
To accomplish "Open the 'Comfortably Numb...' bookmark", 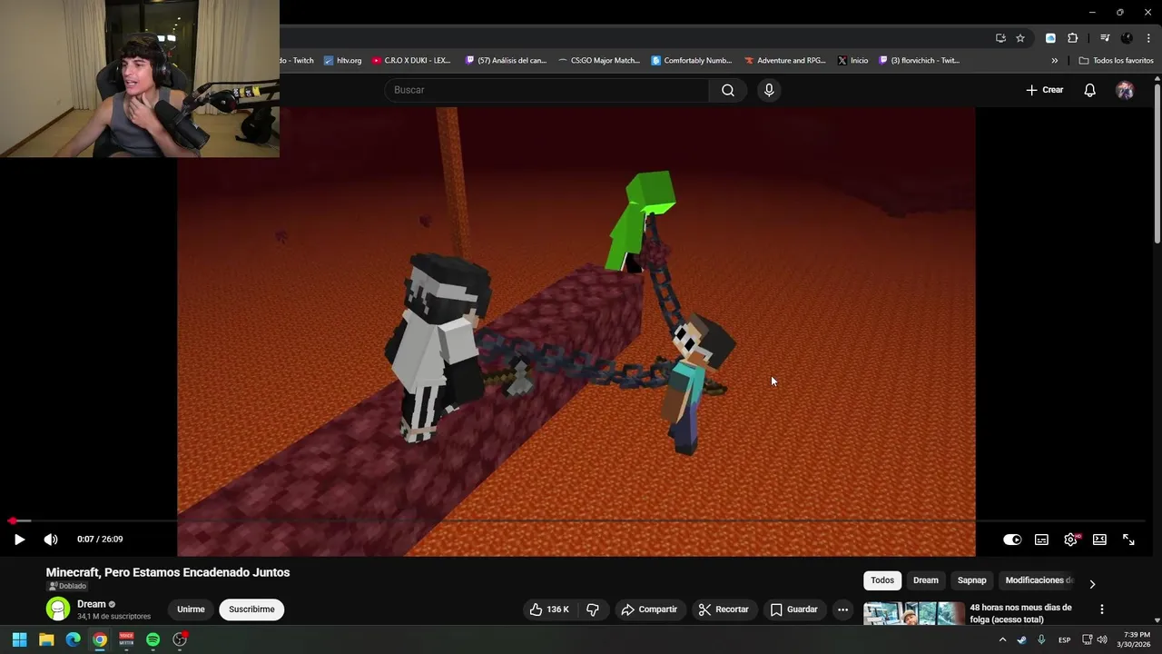I will [x=692, y=61].
